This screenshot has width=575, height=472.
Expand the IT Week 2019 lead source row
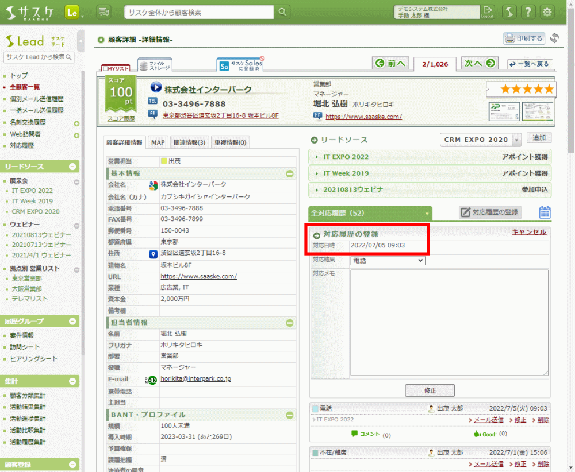click(x=430, y=173)
